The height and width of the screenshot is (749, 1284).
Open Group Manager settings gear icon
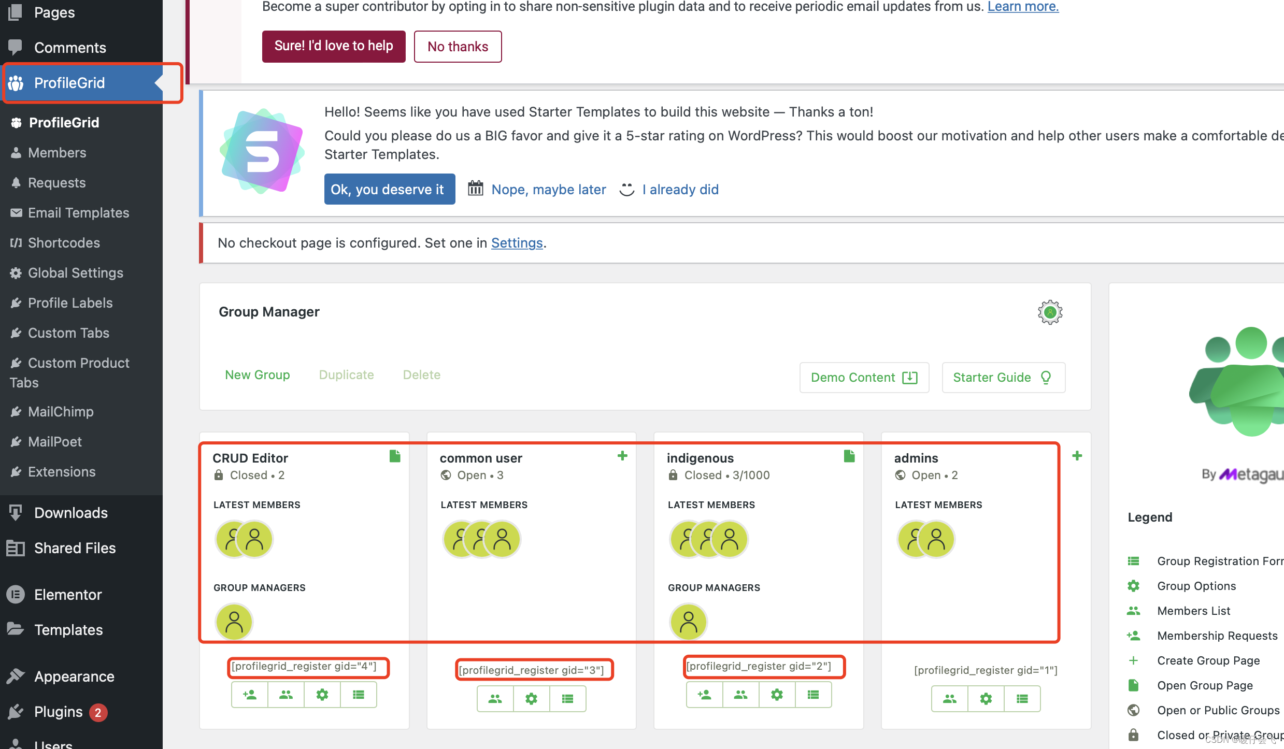point(1050,312)
